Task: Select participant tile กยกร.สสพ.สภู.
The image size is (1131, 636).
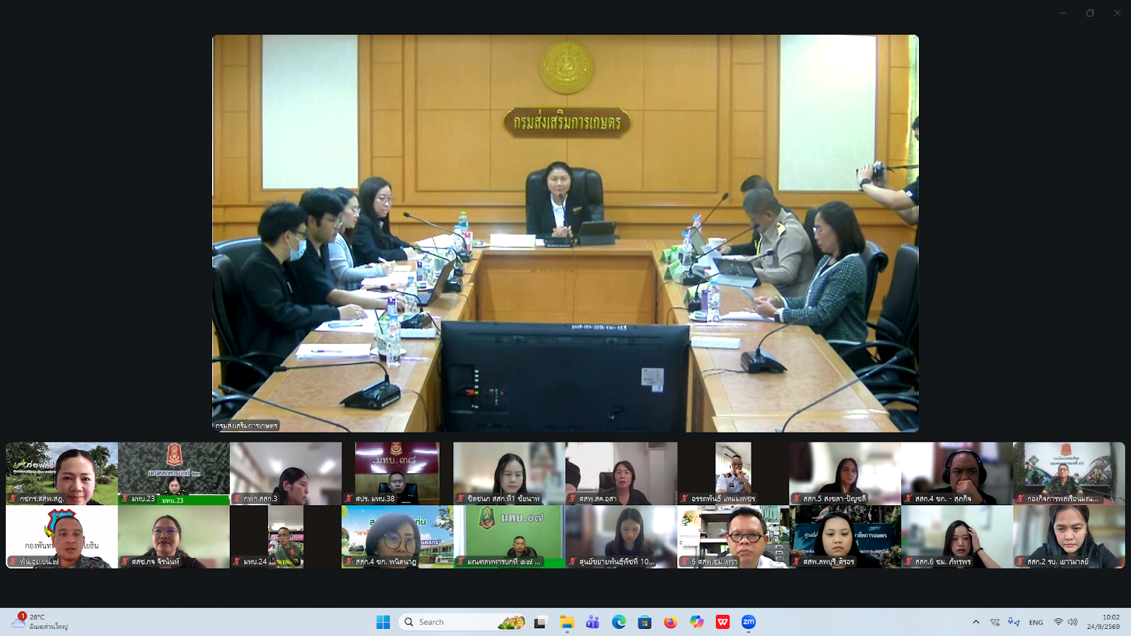Action: tap(61, 473)
